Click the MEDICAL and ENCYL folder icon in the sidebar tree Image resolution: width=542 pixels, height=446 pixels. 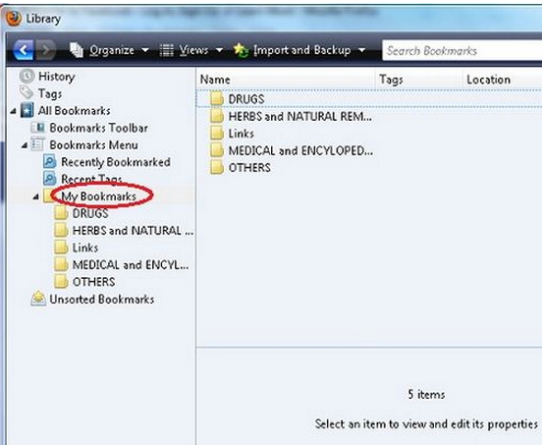[x=61, y=264]
